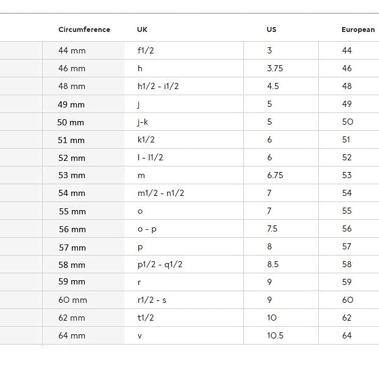Viewport: 379px width, 379px height.
Task: Select UK size h1/2 - i1/2
Action: (x=158, y=86)
